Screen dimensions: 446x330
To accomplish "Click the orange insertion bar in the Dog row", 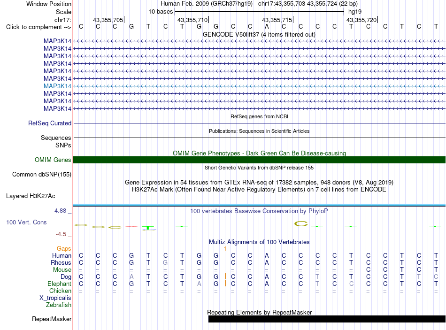I will click(x=225, y=276).
